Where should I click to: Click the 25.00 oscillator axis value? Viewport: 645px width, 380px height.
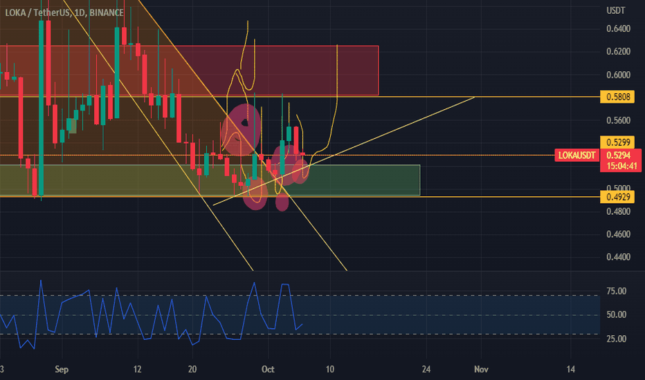tap(616, 339)
